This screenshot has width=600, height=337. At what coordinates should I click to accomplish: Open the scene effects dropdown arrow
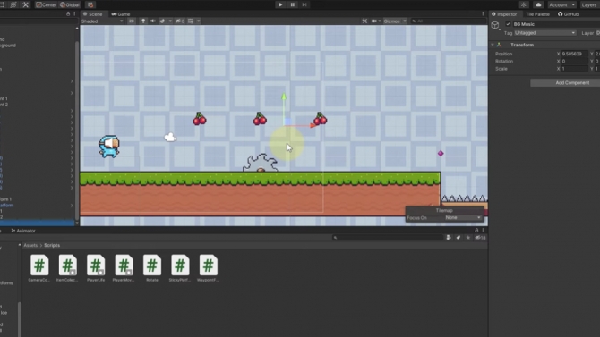[170, 21]
